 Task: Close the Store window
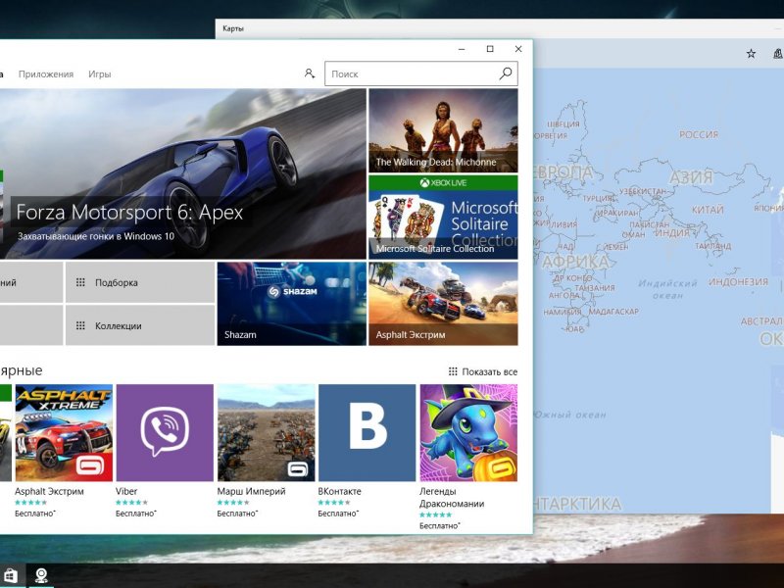pyautogui.click(x=518, y=48)
